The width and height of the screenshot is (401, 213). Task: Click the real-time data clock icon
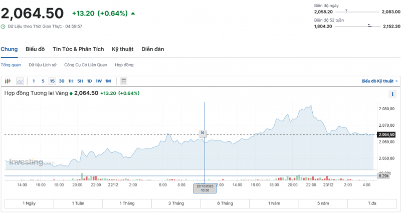click(3, 26)
